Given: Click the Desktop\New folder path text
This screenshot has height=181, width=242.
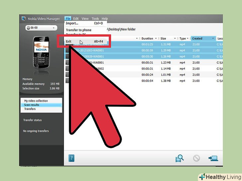Looking at the screenshot, I should [121, 29].
